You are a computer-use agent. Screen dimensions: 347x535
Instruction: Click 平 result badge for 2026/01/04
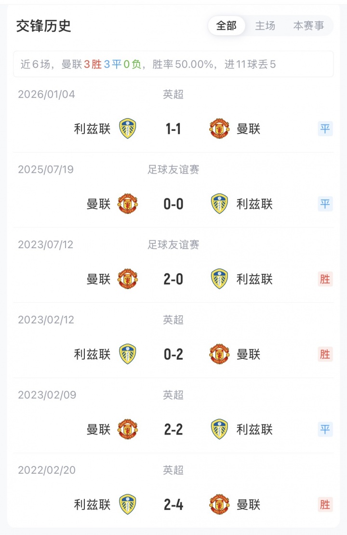pos(325,129)
